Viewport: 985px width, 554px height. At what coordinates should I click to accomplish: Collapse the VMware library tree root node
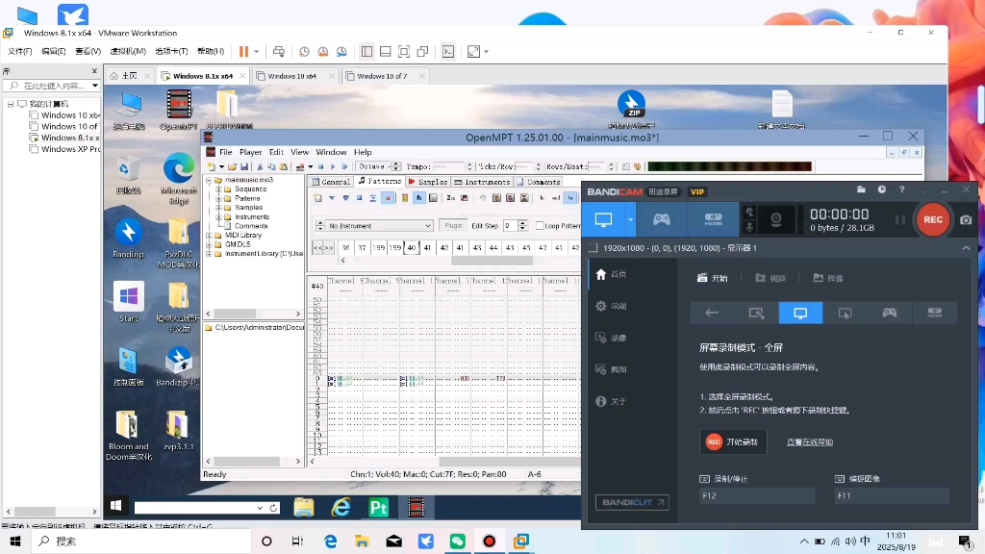coord(11,104)
